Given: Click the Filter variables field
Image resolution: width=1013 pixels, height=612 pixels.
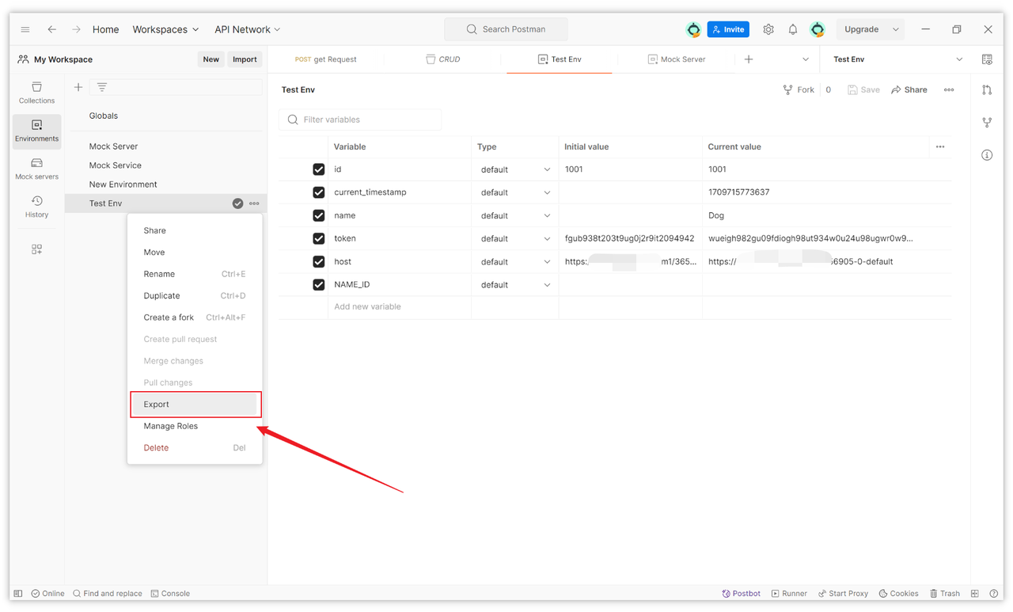Looking at the screenshot, I should pyautogui.click(x=360, y=120).
